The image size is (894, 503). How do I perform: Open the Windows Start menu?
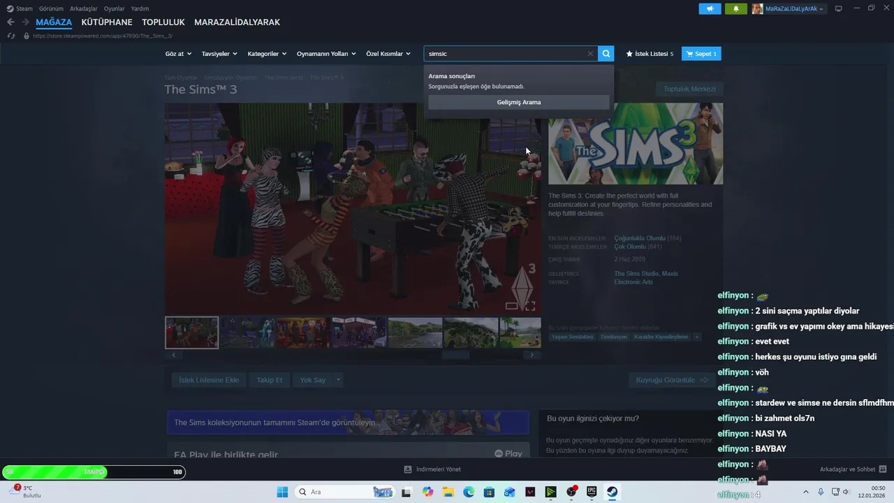(282, 492)
